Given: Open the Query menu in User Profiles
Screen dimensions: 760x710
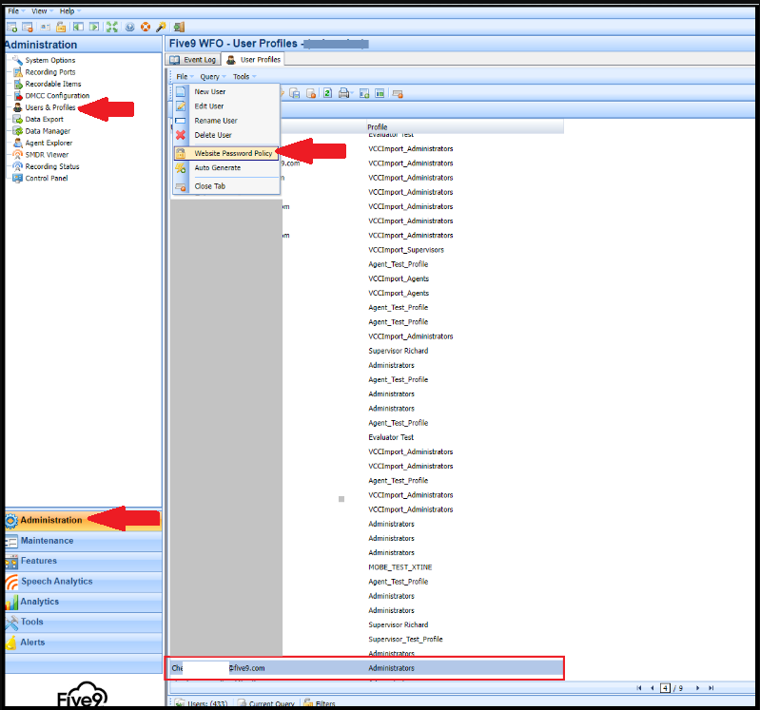Looking at the screenshot, I should click(x=212, y=77).
